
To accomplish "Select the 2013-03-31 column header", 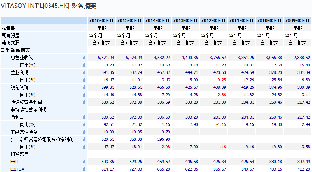I will click(x=185, y=20).
